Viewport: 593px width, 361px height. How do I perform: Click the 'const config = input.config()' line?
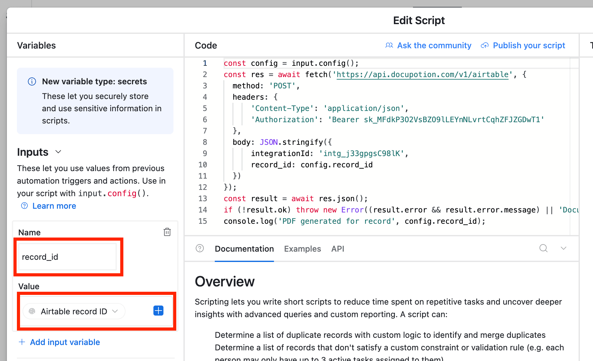pos(291,63)
